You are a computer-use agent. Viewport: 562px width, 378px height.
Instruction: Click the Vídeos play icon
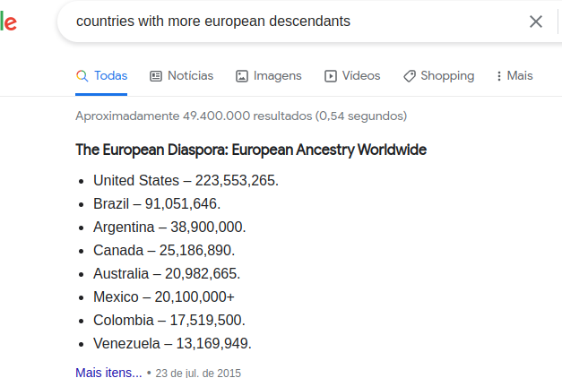(331, 76)
